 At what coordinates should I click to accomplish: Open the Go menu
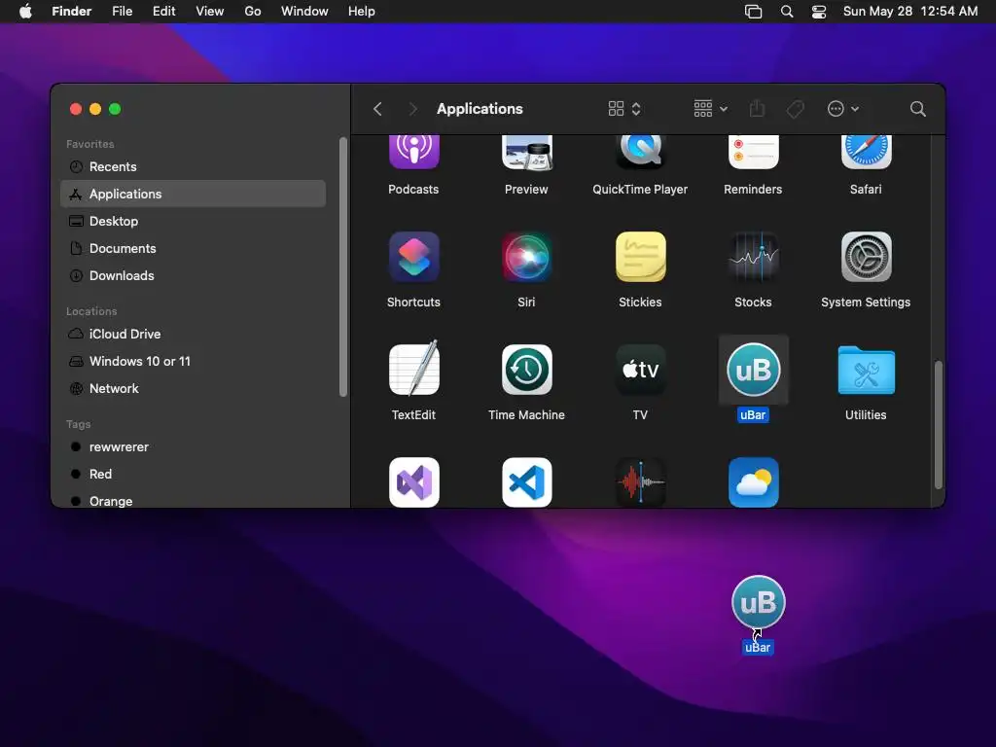252,12
